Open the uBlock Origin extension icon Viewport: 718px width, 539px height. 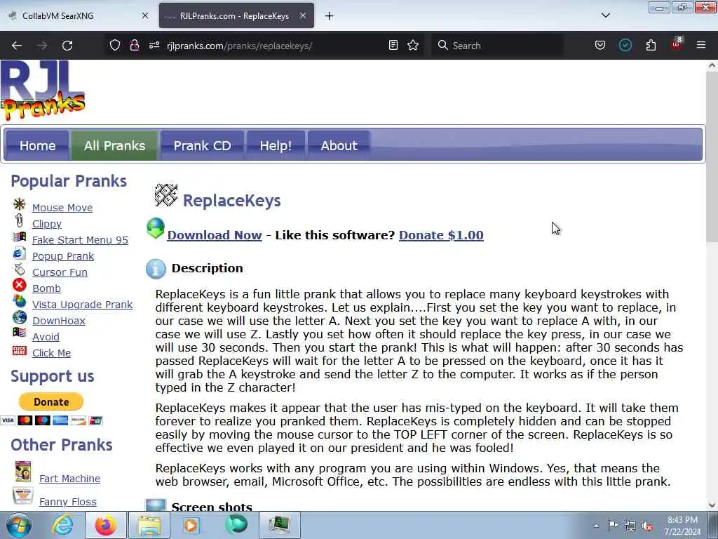(677, 44)
